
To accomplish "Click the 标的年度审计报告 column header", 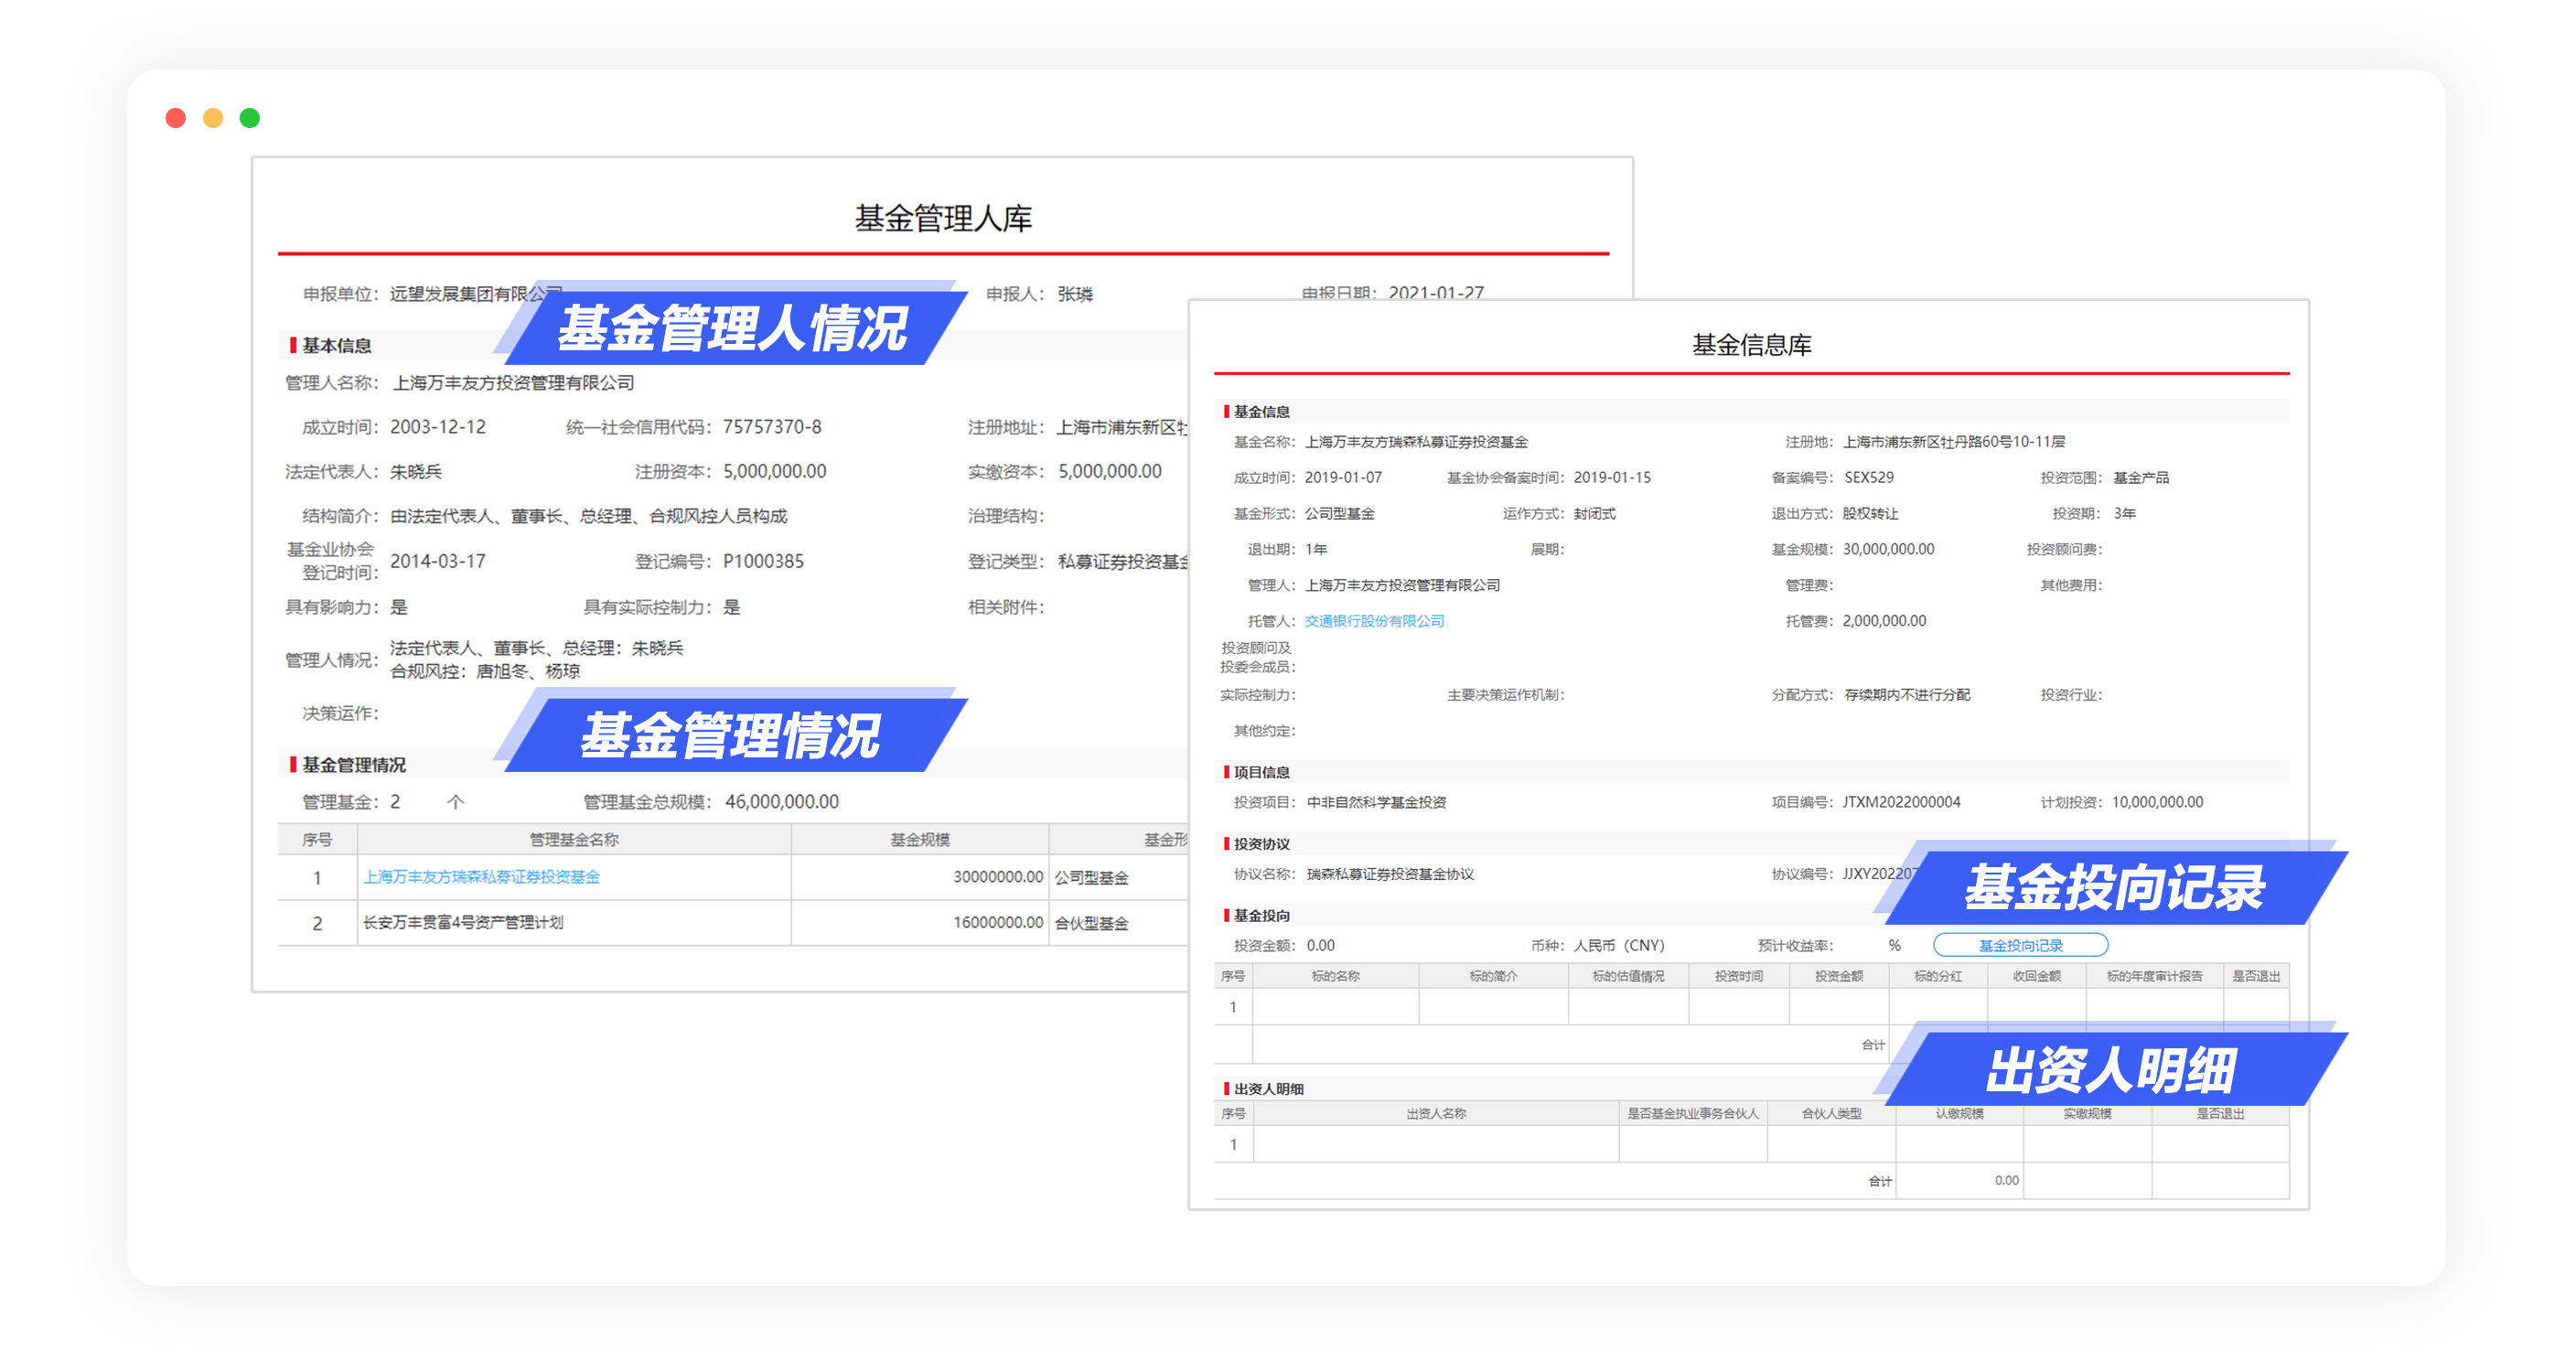I will click(x=2154, y=976).
